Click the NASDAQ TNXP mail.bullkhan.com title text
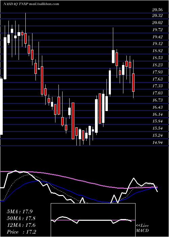Screen dimensions: 169x237 pyautogui.click(x=31, y=4)
